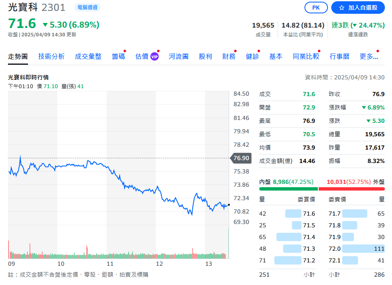Click bid price 71.6 row

287,214
